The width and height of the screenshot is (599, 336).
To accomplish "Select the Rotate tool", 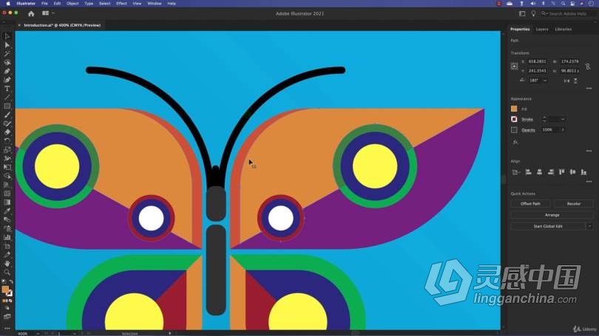I will coord(7,141).
